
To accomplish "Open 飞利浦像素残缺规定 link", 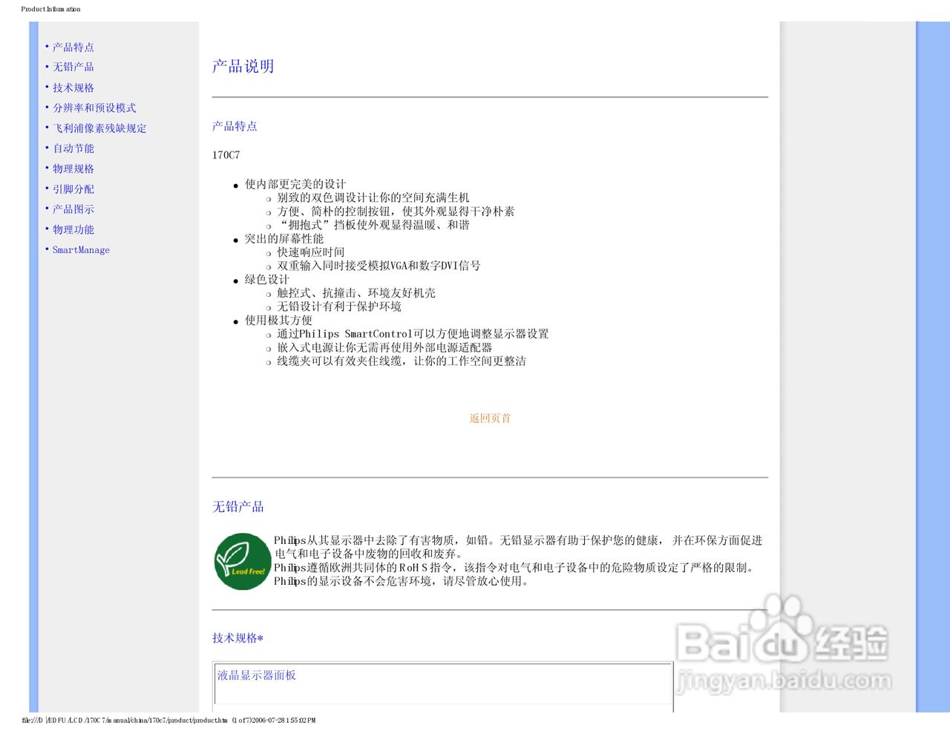I will click(99, 128).
